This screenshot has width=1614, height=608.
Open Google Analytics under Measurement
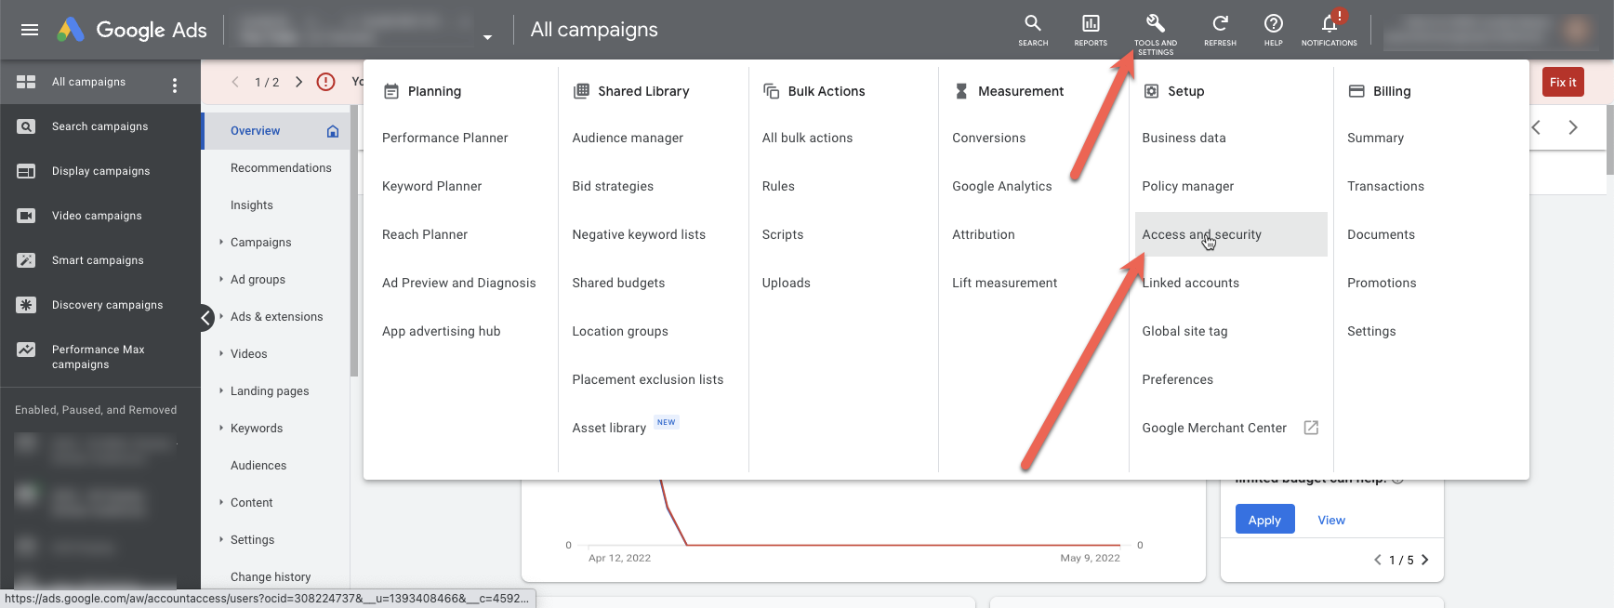tap(1001, 186)
